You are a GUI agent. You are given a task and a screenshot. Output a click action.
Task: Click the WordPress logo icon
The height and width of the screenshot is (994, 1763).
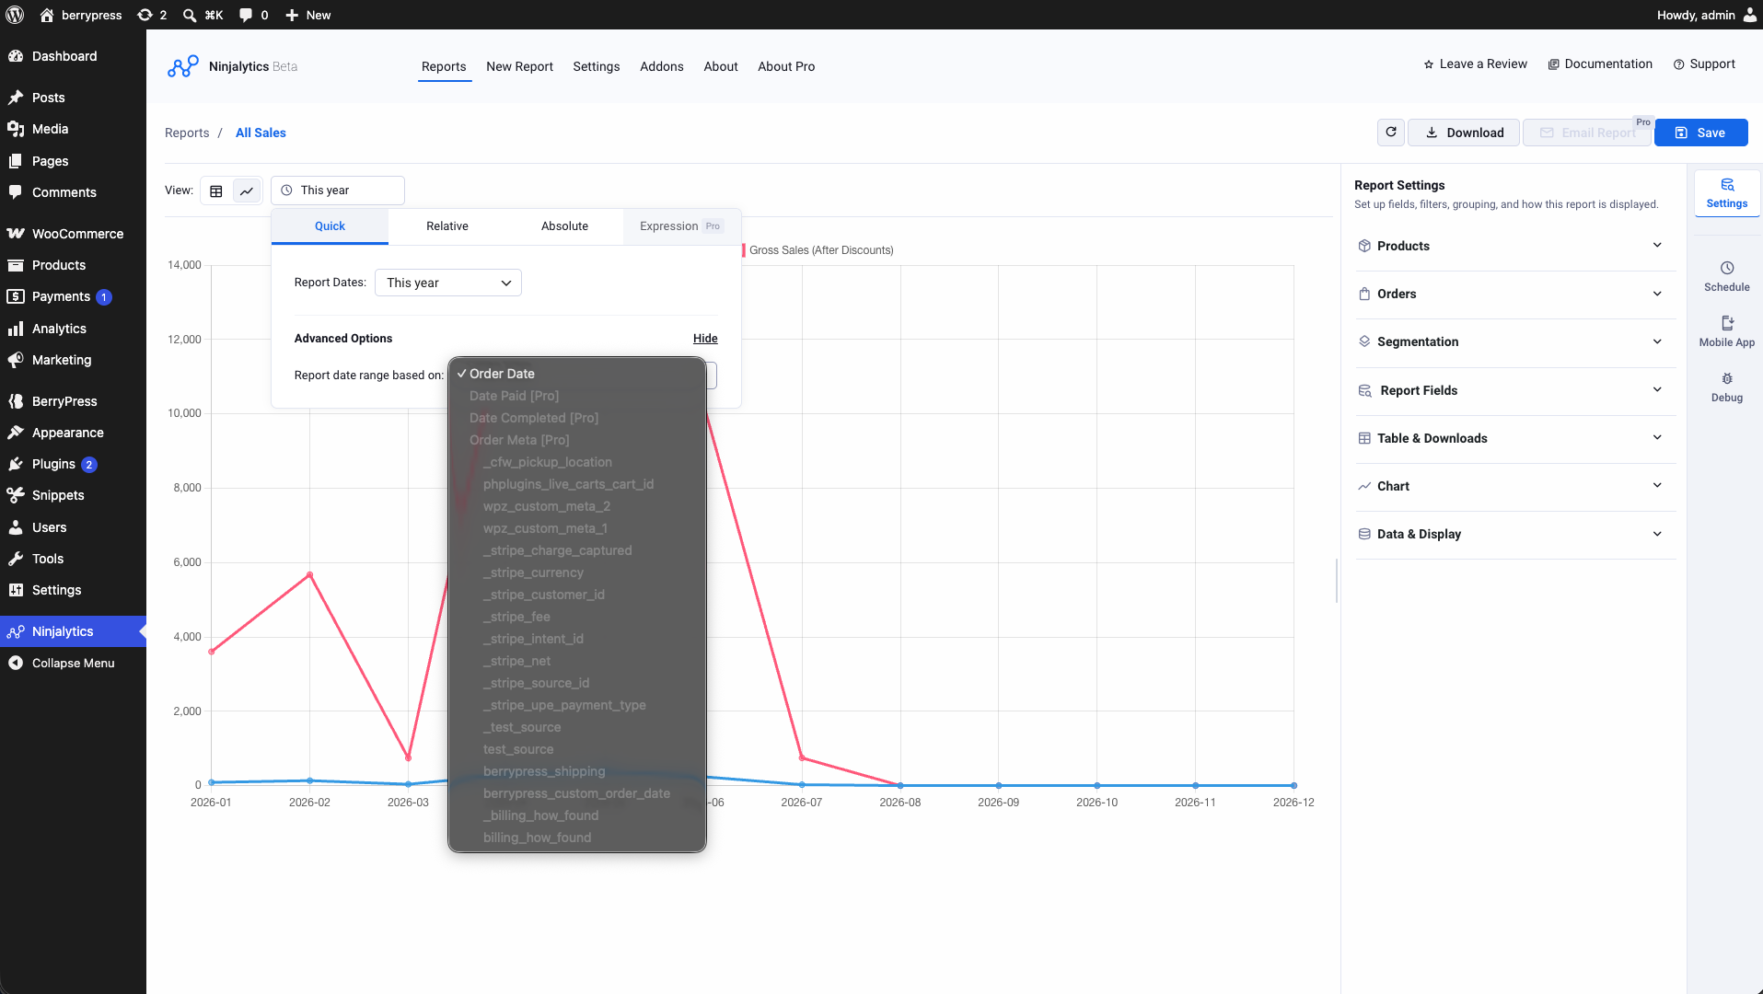(15, 15)
